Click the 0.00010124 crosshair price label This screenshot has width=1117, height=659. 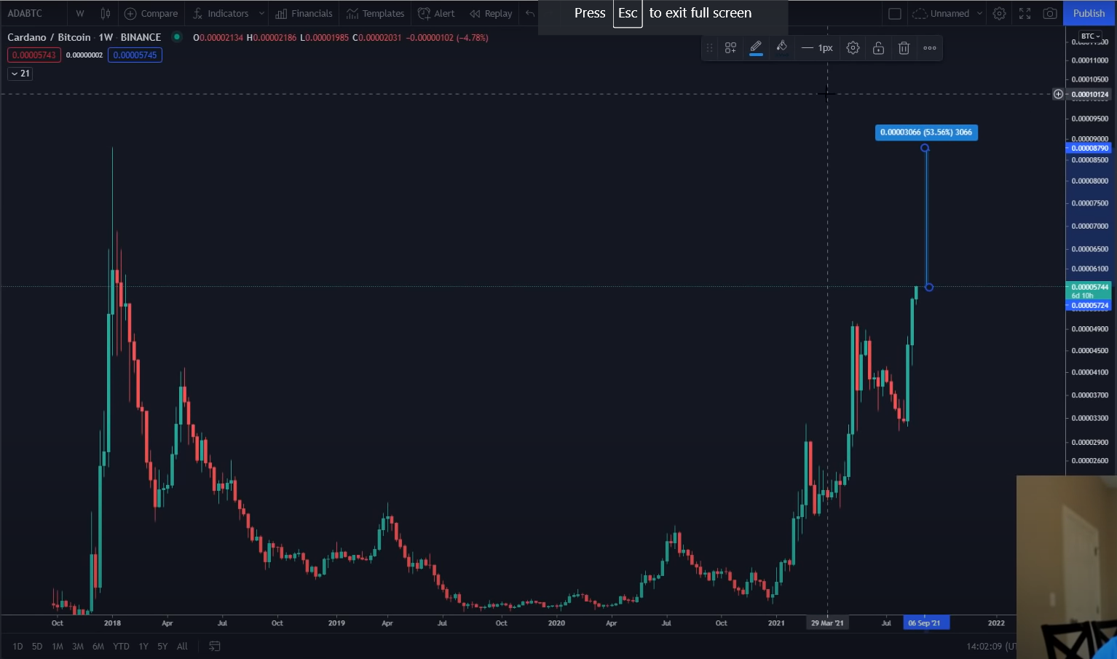click(x=1090, y=94)
